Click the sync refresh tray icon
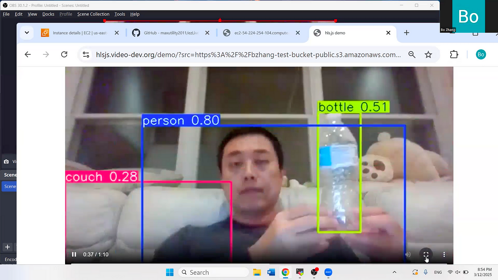 point(415,273)
